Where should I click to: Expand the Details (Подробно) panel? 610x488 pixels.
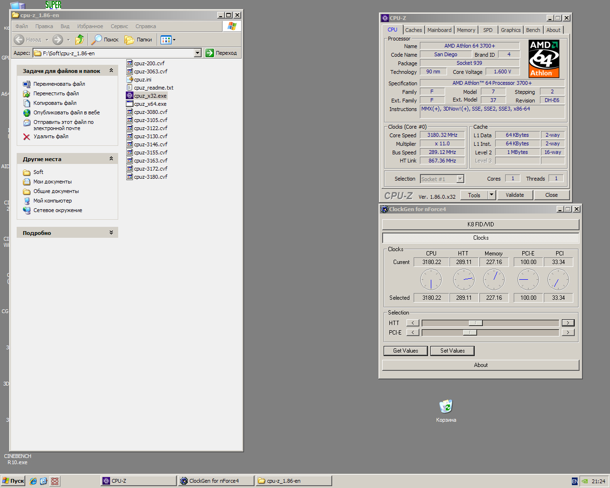pyautogui.click(x=111, y=233)
